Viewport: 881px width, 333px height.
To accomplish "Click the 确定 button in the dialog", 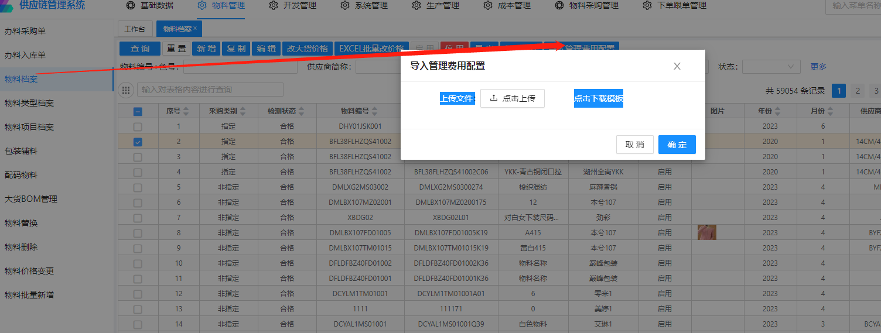I will click(677, 145).
